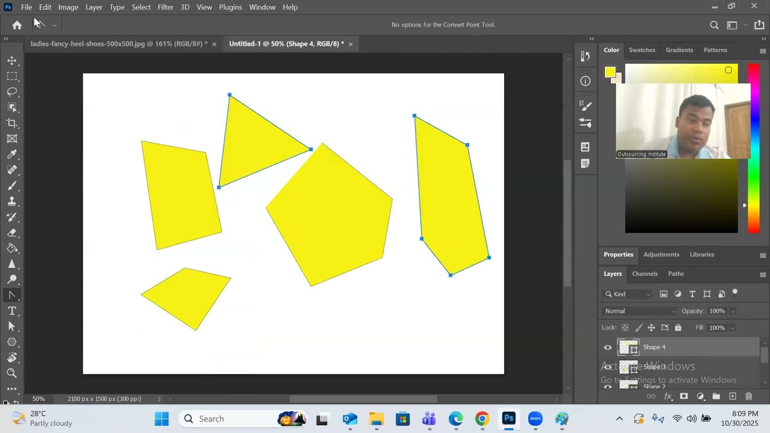This screenshot has width=770, height=433.
Task: Toggle the layer filter on/off switch
Action: click(x=735, y=293)
